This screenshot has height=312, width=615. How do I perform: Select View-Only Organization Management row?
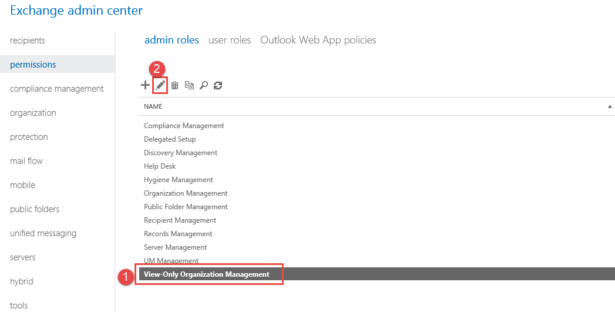tap(377, 274)
